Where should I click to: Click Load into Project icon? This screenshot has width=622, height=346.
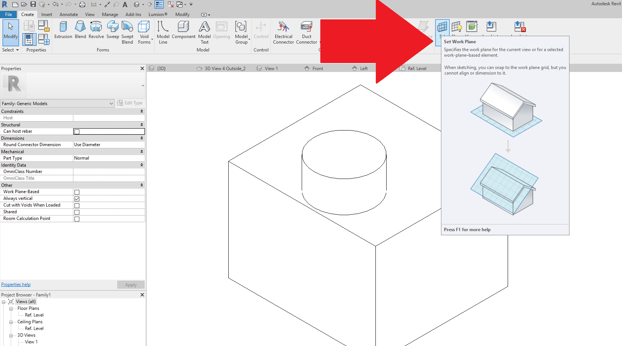click(x=491, y=26)
